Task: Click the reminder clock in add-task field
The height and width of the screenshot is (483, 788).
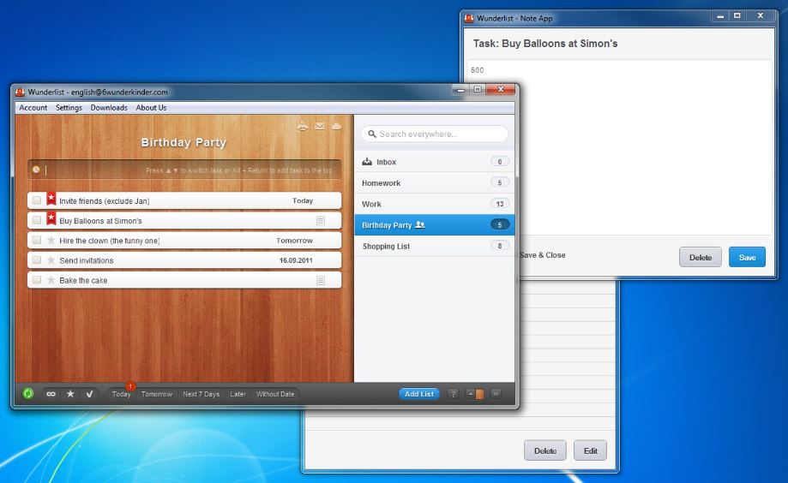Action: click(x=36, y=170)
